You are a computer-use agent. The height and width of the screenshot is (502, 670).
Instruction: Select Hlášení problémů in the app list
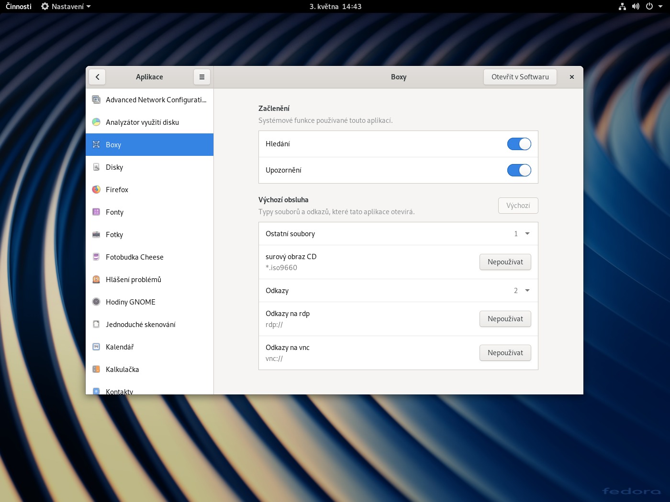coord(133,280)
